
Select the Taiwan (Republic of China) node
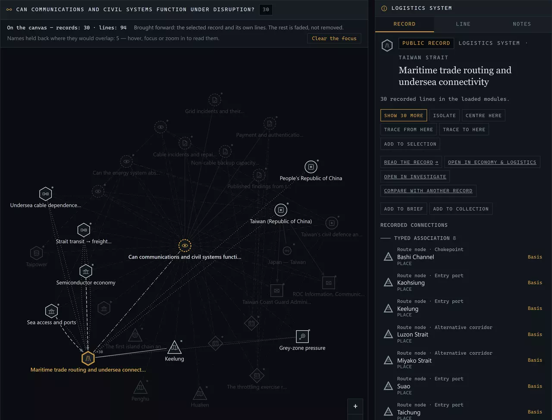click(281, 210)
